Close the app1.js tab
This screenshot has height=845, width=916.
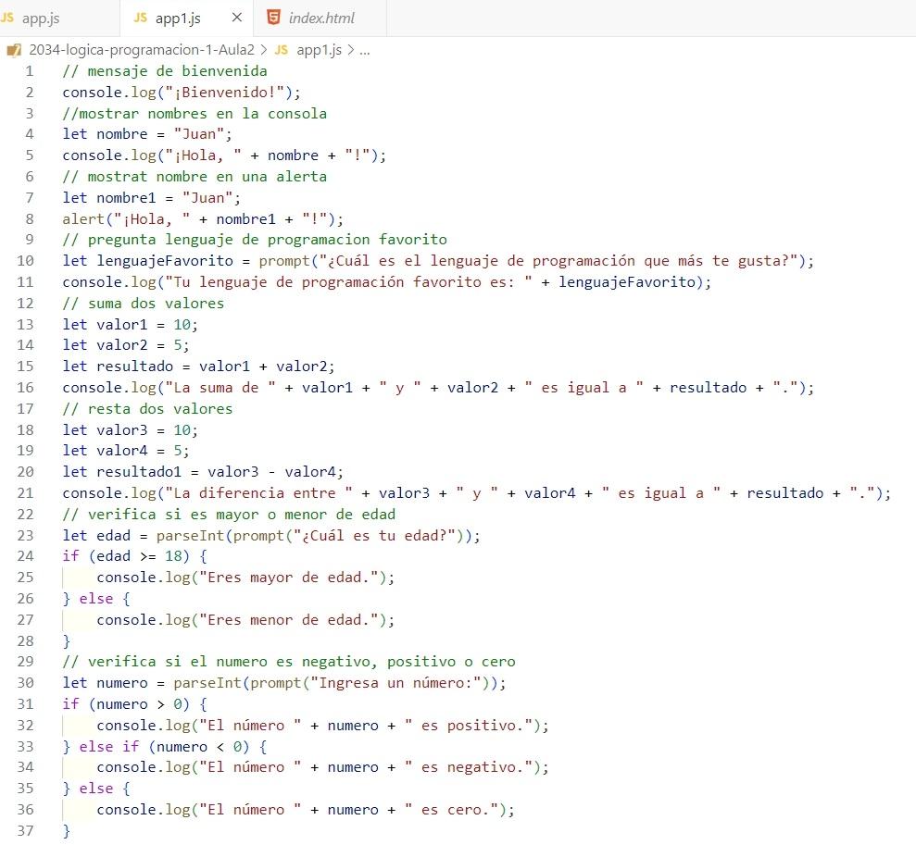click(236, 18)
